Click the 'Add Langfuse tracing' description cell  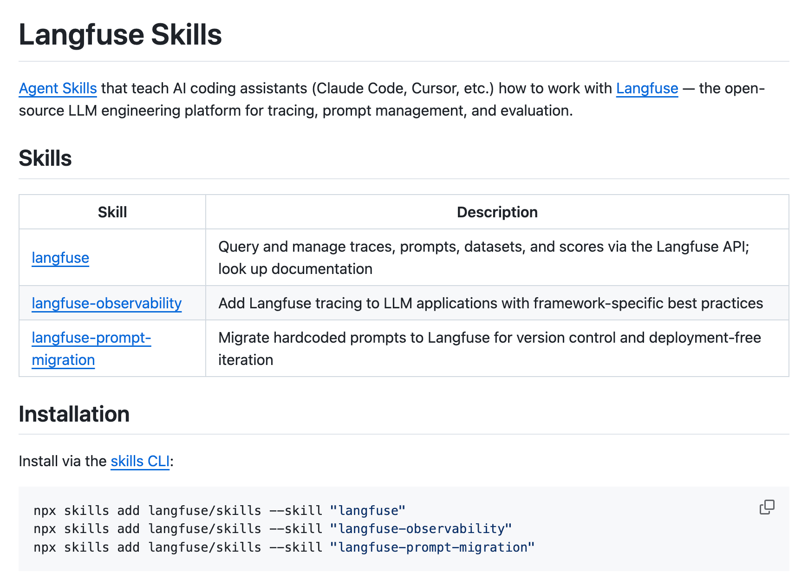tap(490, 303)
